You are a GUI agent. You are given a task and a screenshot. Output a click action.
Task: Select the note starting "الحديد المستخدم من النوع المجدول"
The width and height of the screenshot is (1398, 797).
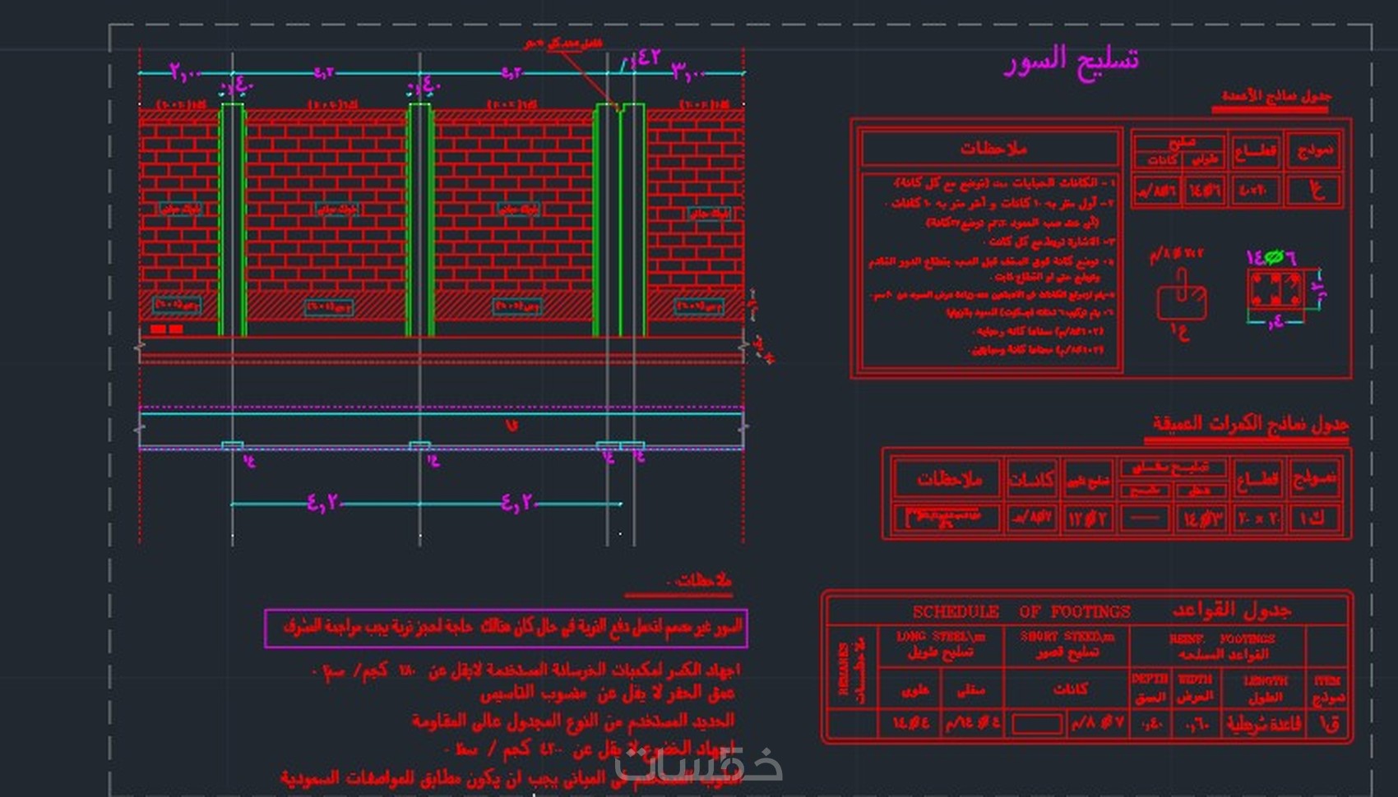[573, 721]
